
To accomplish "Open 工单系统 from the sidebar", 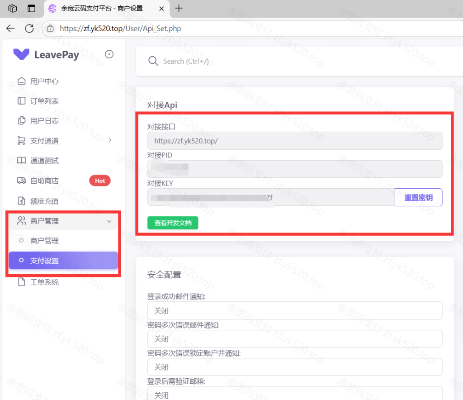I will (44, 282).
